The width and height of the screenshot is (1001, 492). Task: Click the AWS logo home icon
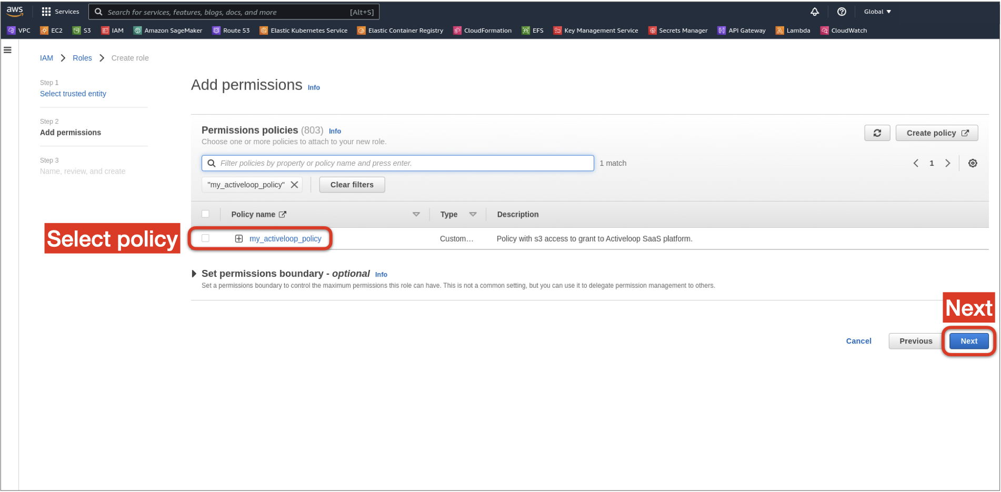15,11
